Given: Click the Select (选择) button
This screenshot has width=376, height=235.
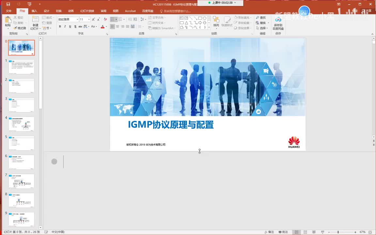Looking at the screenshot, I should (261, 28).
